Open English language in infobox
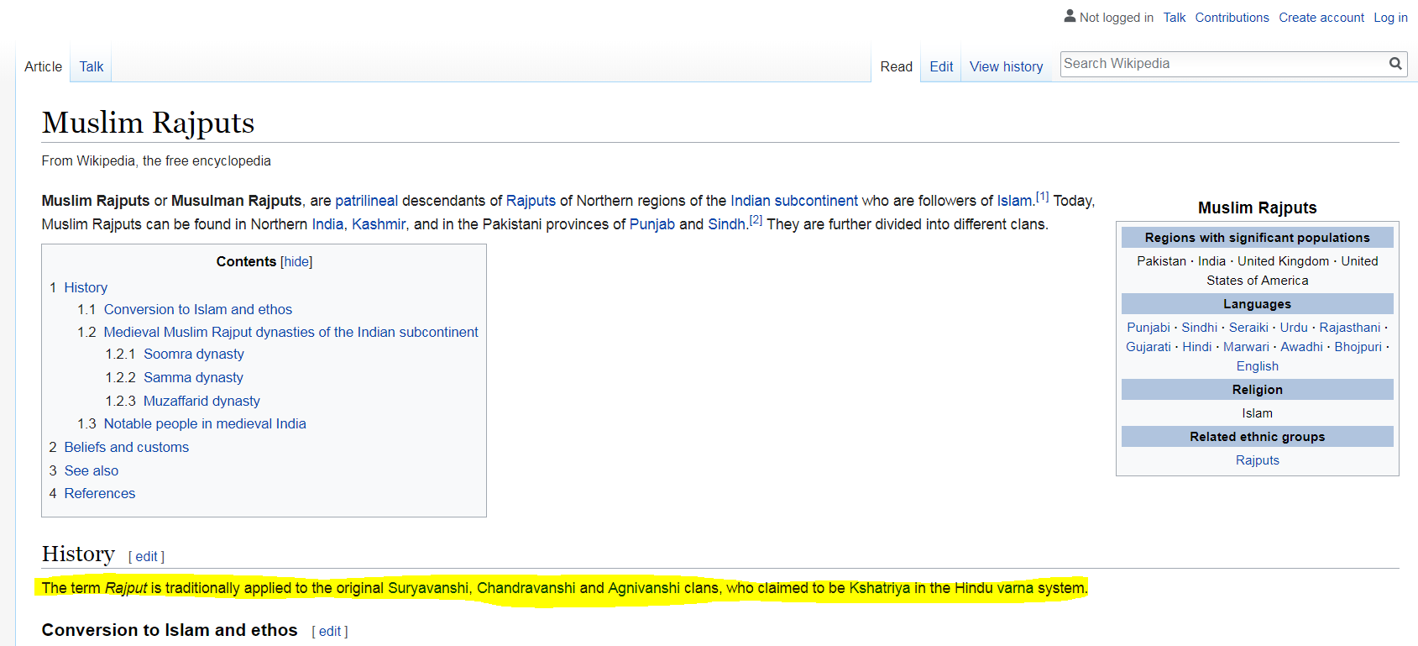1418x646 pixels. (1257, 366)
